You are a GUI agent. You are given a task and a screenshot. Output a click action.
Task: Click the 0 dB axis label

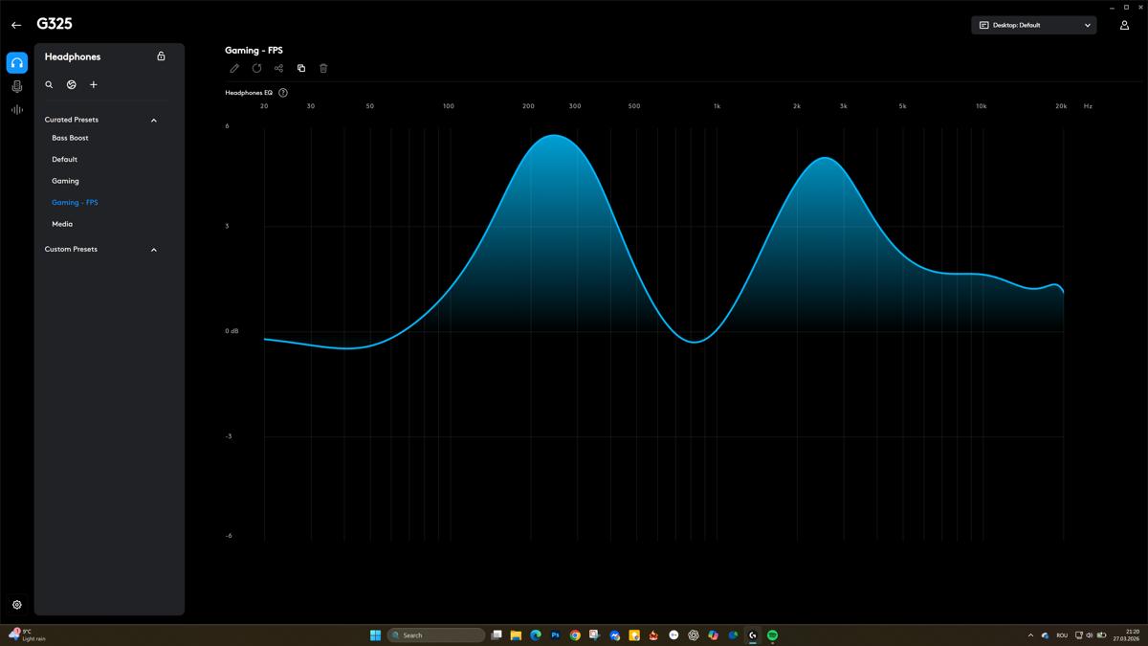[232, 331]
